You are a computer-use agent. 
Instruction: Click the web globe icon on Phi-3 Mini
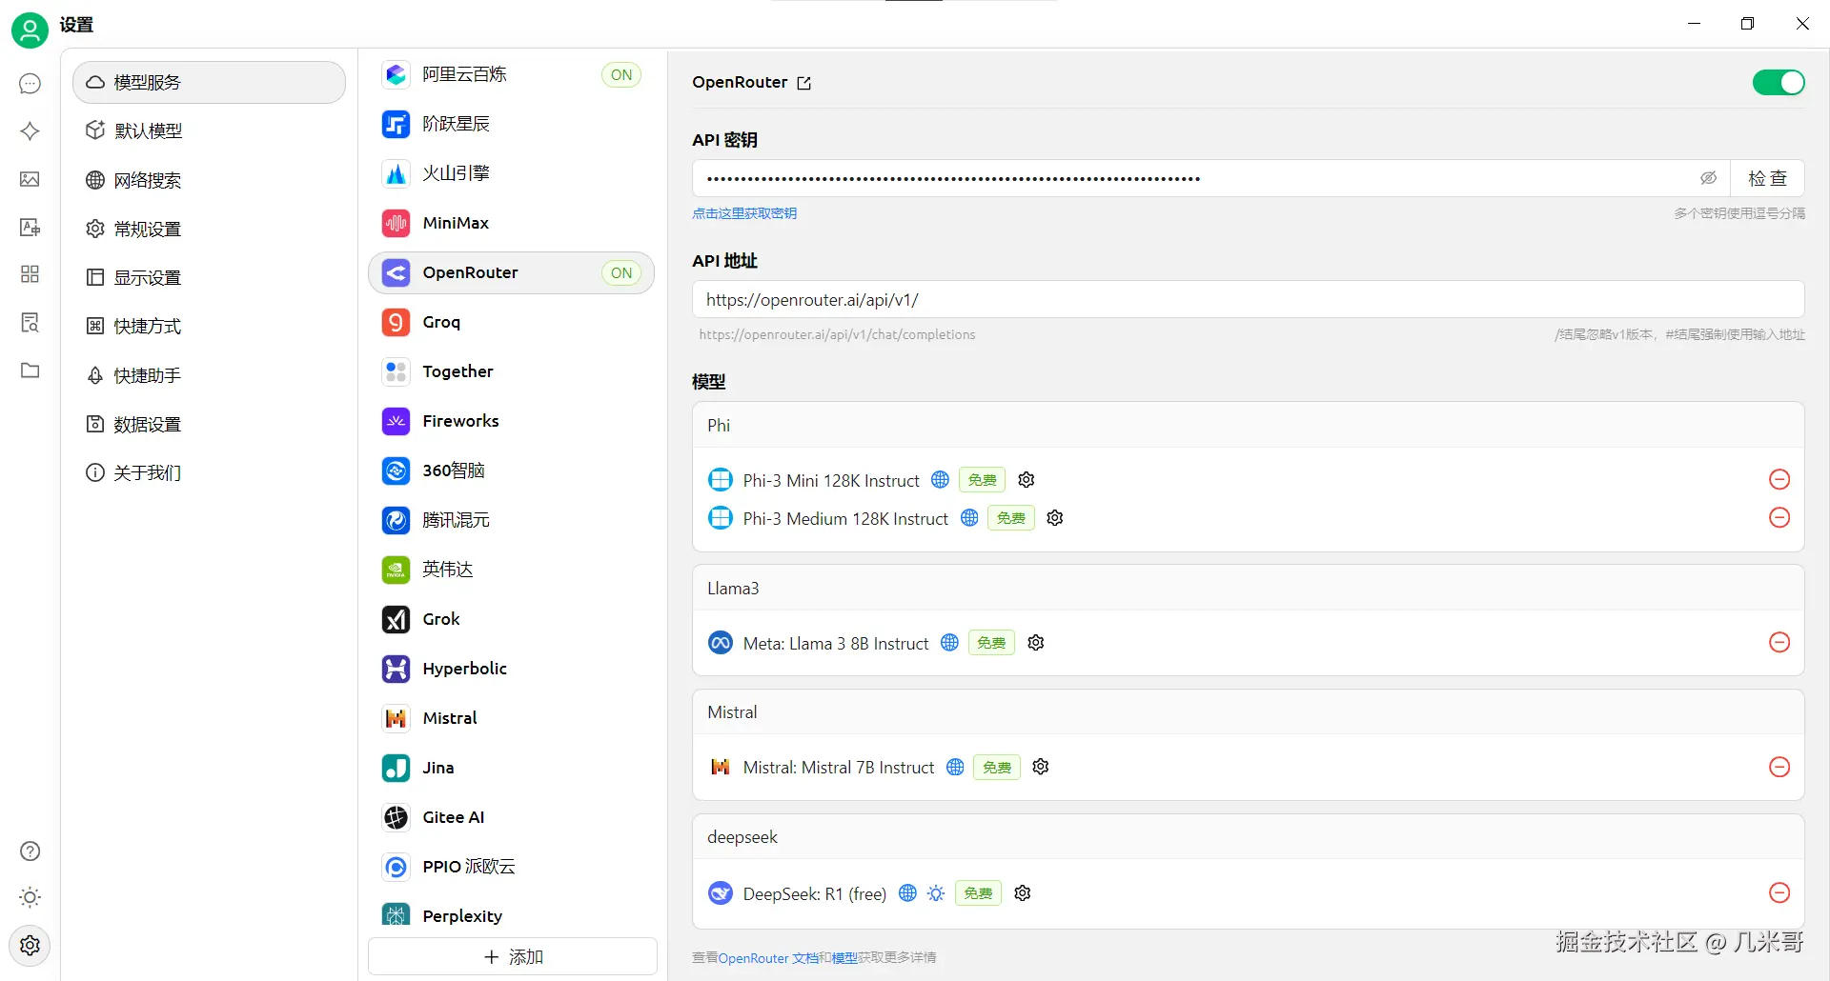pos(940,480)
